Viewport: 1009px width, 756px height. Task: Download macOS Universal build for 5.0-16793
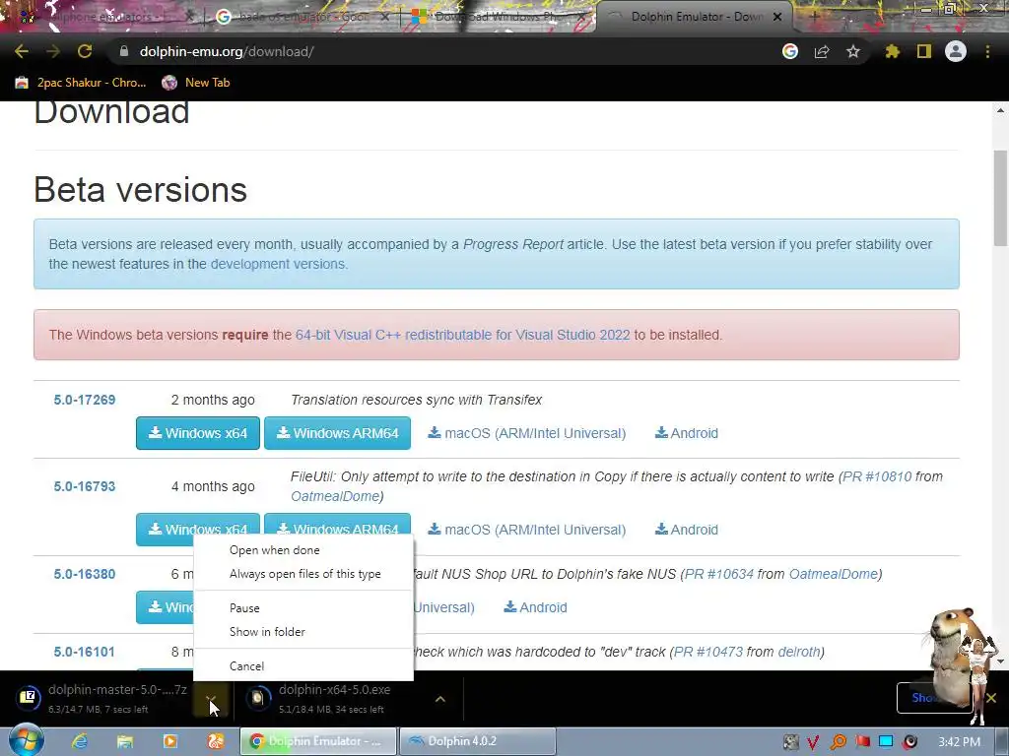pos(527,530)
